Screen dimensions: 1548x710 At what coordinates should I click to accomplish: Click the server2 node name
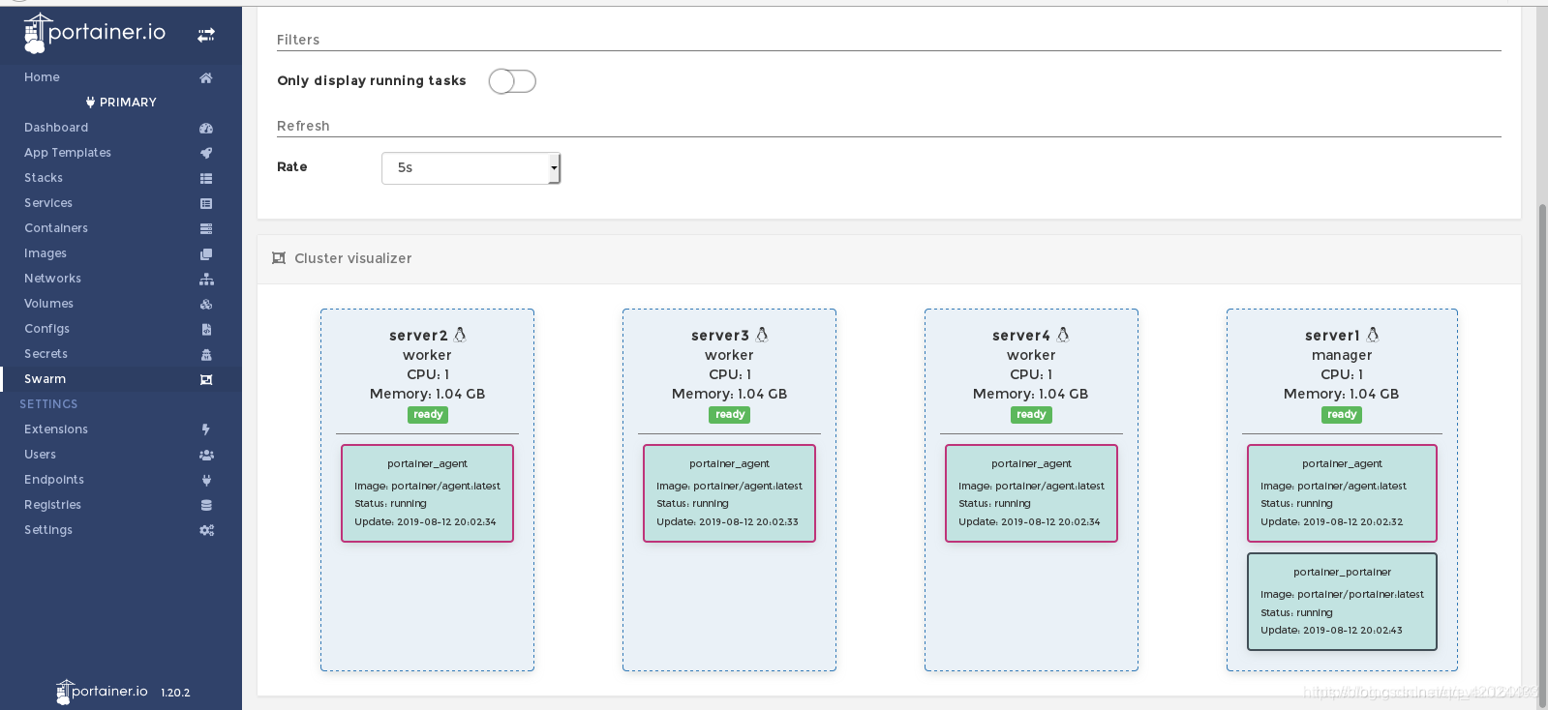pos(418,336)
